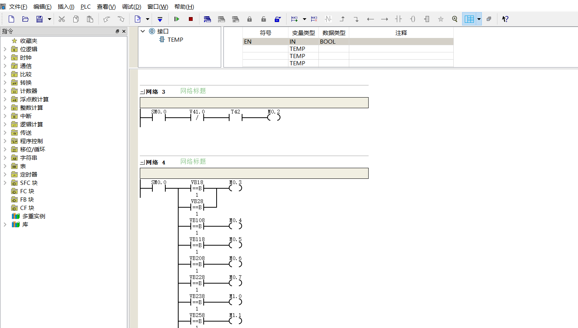Stop the PLC program
578x328 pixels.
coord(191,19)
